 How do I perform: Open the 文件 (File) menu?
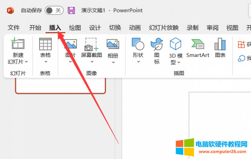tap(14, 28)
